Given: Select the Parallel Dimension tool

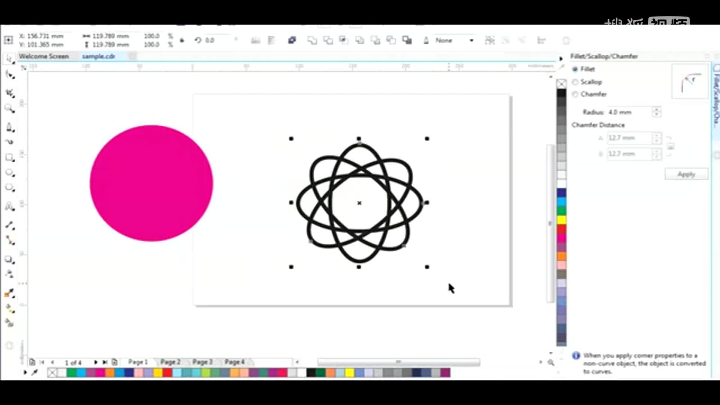Looking at the screenshot, I should pos(10,225).
